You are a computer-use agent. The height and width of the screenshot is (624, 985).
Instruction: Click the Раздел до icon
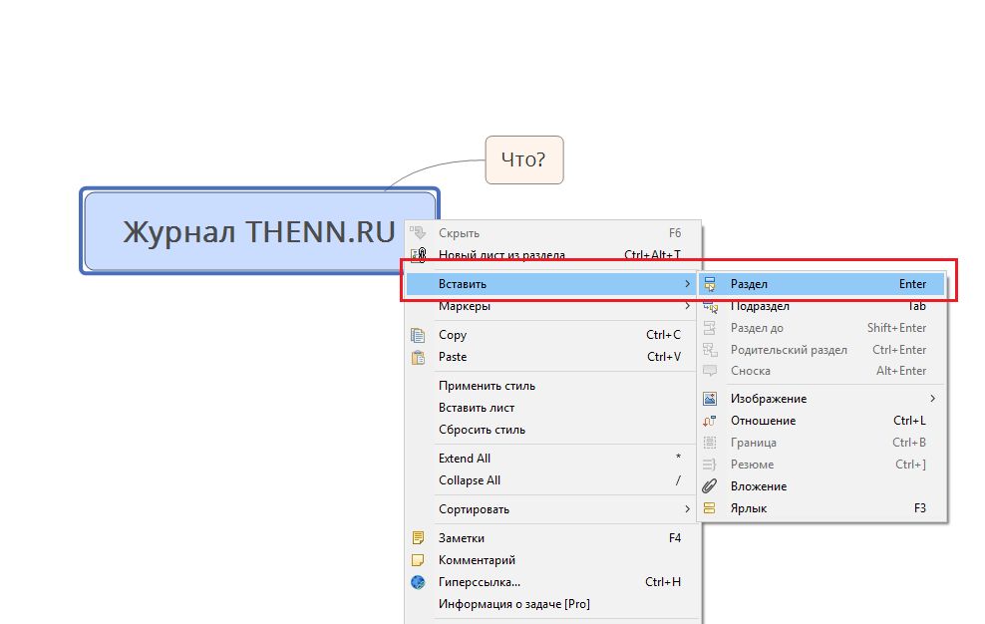710,328
